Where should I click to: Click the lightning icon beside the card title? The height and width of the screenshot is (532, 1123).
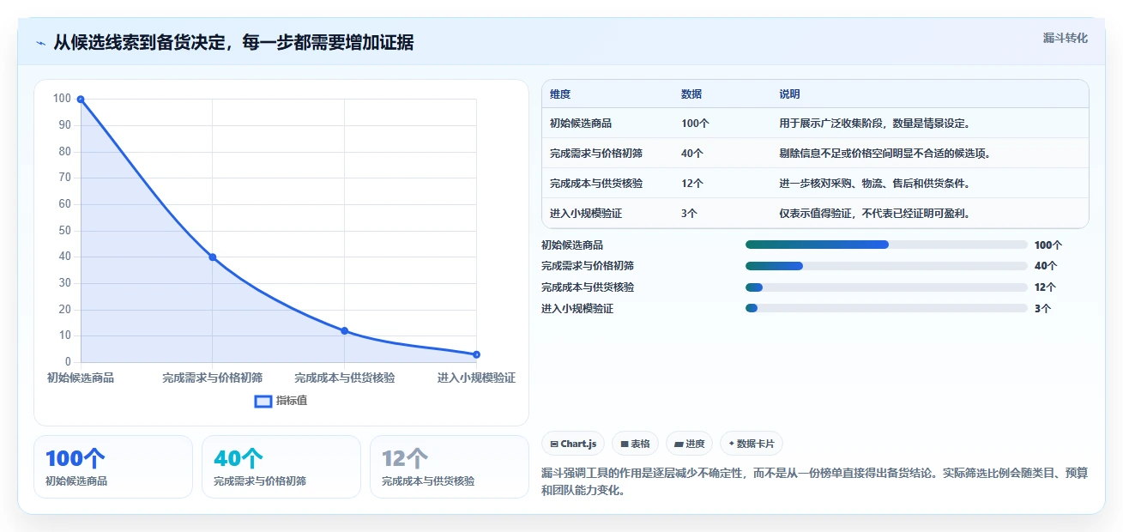40,43
